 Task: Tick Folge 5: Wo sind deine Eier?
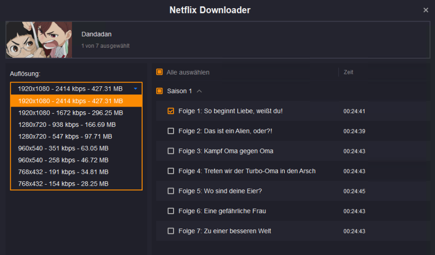pyautogui.click(x=171, y=191)
